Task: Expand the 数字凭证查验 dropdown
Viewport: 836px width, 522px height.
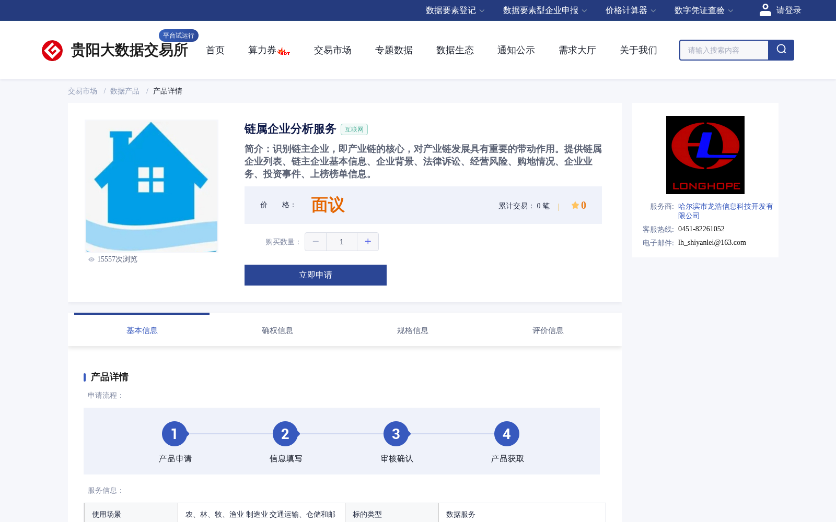Action: point(704,10)
